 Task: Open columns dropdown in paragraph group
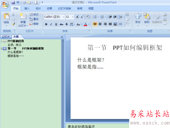[121, 24]
